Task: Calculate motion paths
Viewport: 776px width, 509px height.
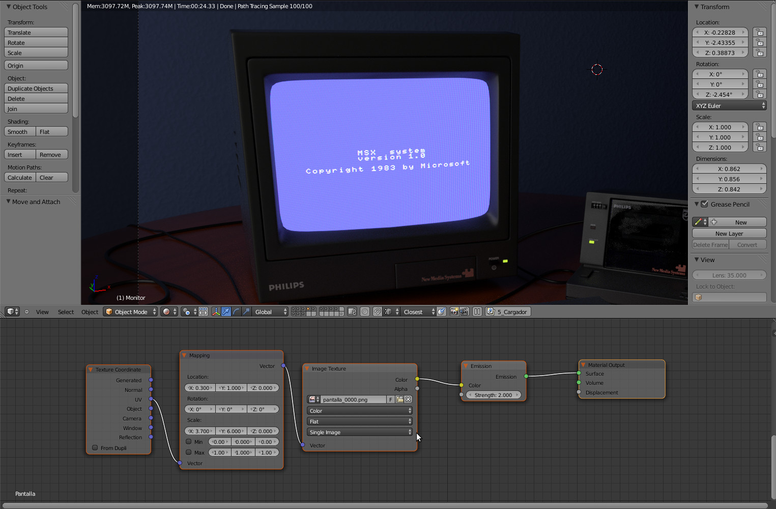Action: pyautogui.click(x=20, y=178)
